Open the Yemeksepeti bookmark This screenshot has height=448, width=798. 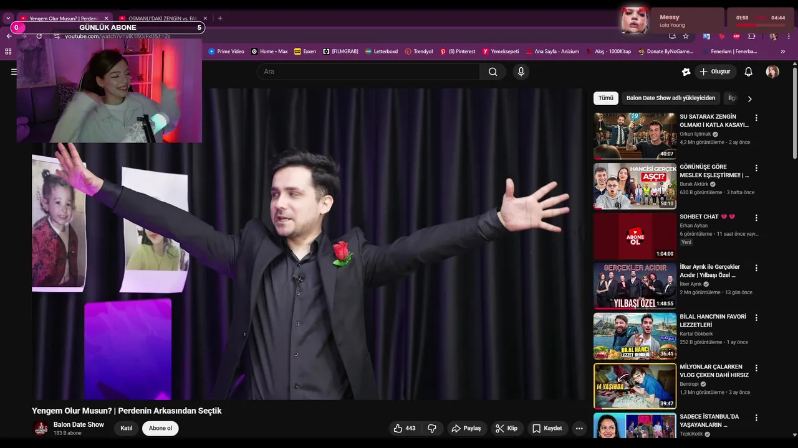point(501,52)
